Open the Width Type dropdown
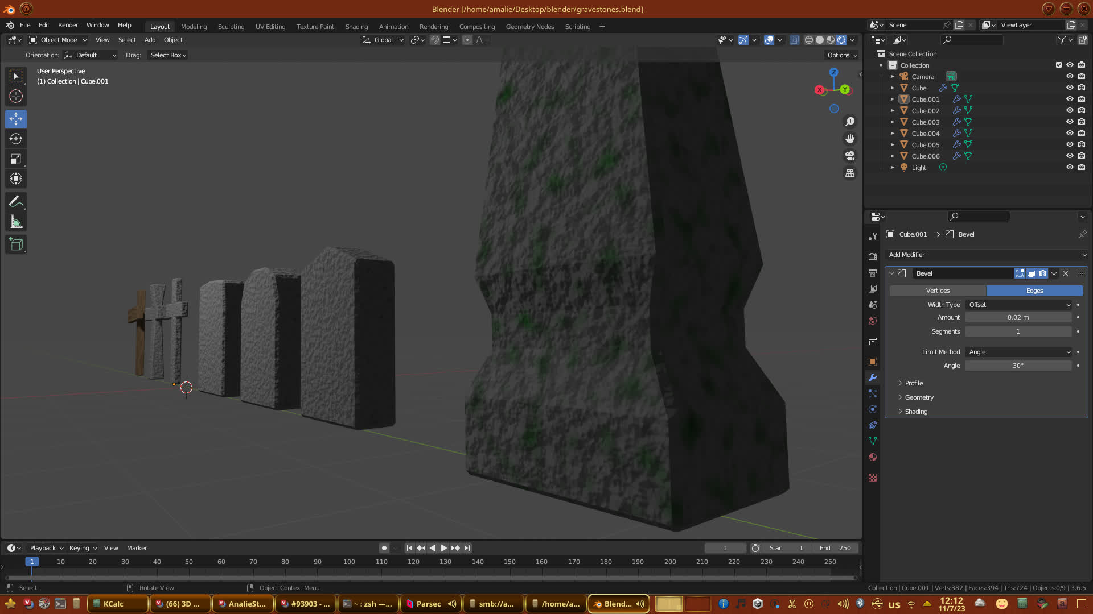 point(1018,305)
